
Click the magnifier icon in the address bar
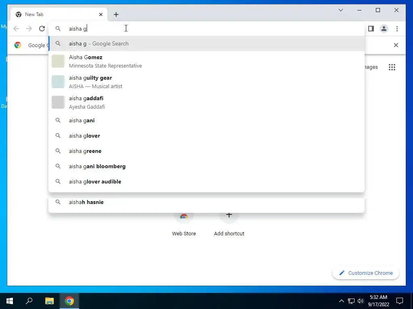tap(58, 29)
